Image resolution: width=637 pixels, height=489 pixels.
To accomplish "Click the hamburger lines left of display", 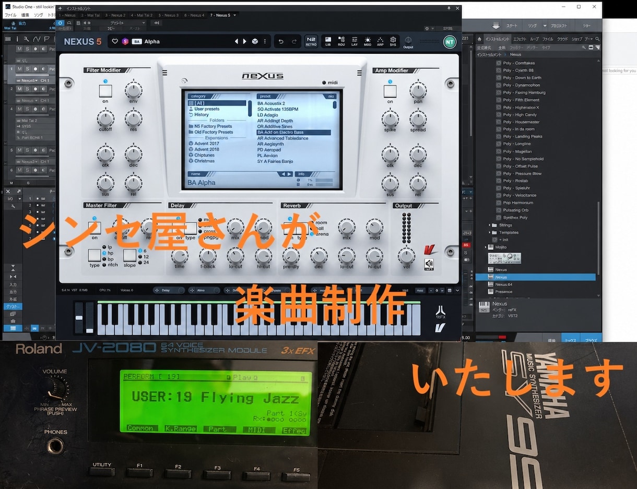I will coord(165,73).
